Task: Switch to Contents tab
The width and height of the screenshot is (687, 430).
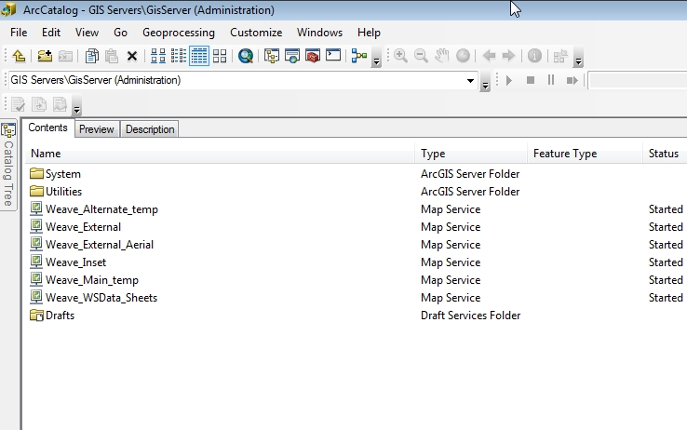Action: click(x=47, y=128)
